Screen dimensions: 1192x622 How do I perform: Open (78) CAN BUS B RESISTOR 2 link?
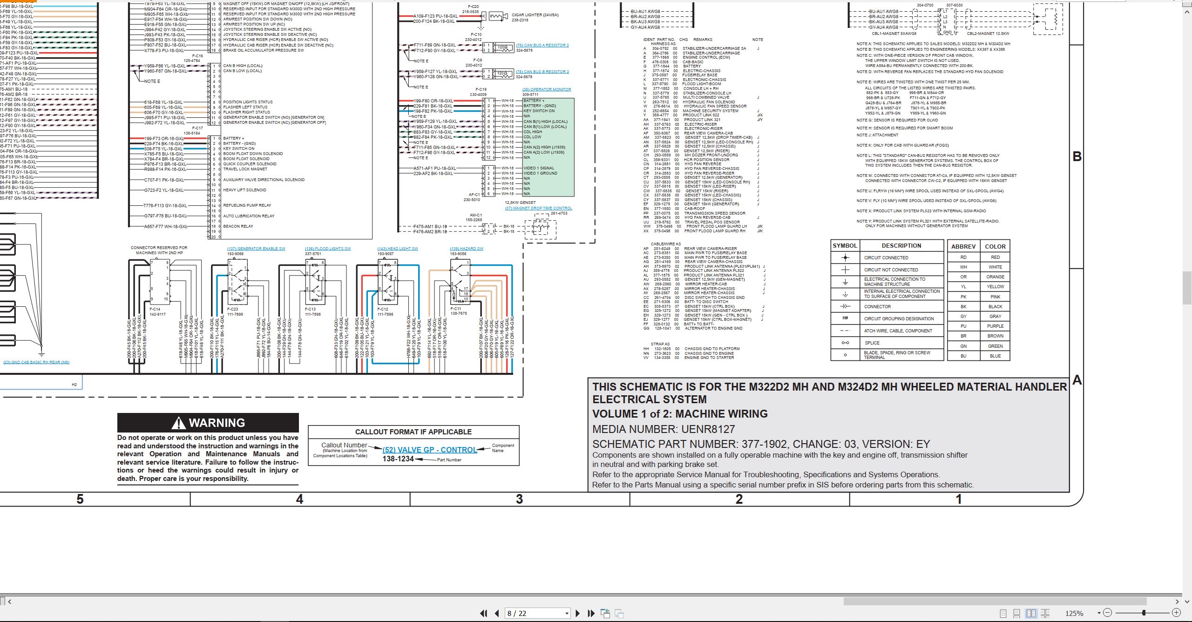(542, 72)
